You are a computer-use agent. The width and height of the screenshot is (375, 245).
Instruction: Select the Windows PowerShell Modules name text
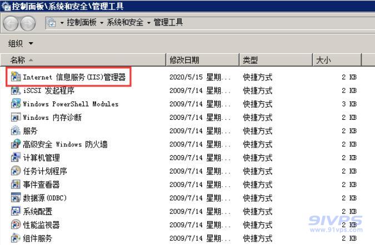click(x=71, y=104)
